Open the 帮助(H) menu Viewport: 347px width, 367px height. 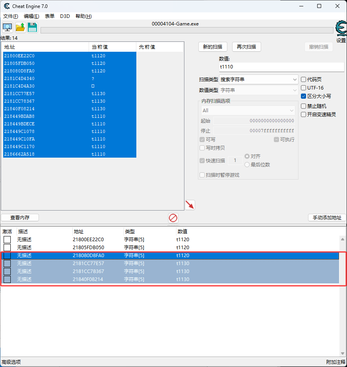[x=83, y=16]
